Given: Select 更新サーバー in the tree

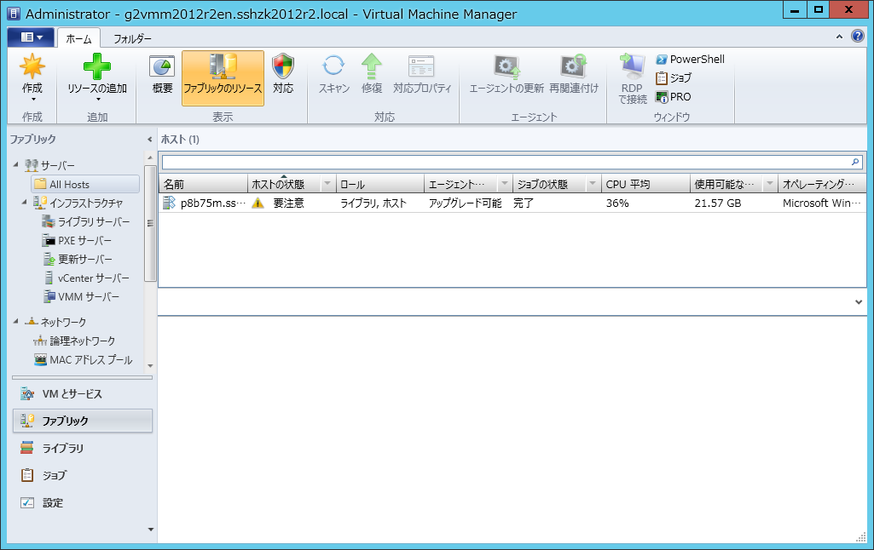Looking at the screenshot, I should point(78,260).
